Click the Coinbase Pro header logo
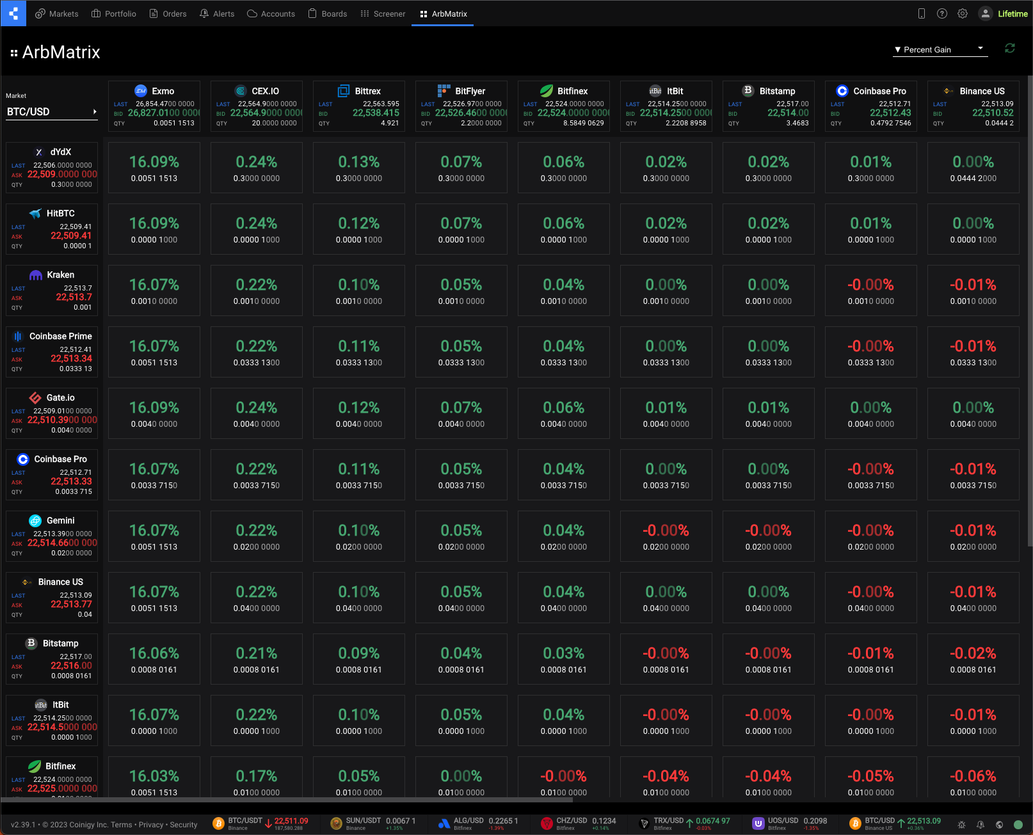Screen dimensions: 1033x835 (842, 91)
